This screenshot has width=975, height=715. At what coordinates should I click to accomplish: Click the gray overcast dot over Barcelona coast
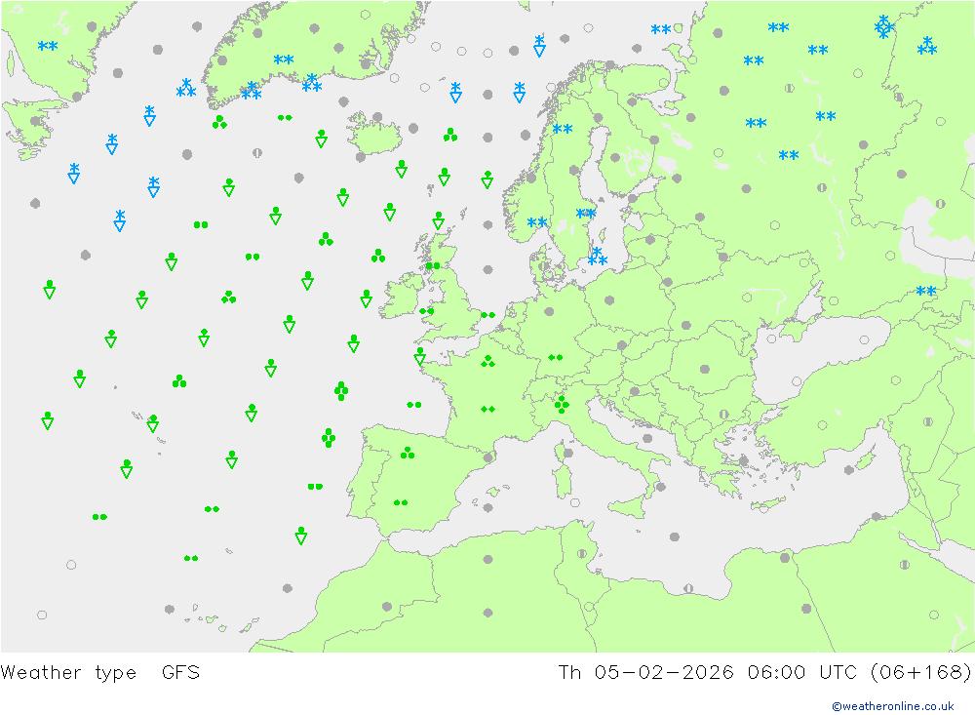pos(487,457)
